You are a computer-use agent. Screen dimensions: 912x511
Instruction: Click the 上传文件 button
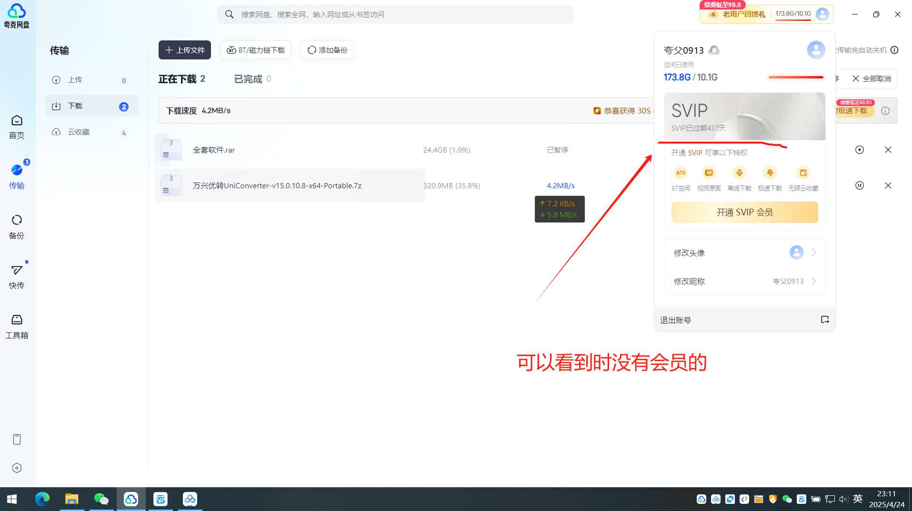185,50
